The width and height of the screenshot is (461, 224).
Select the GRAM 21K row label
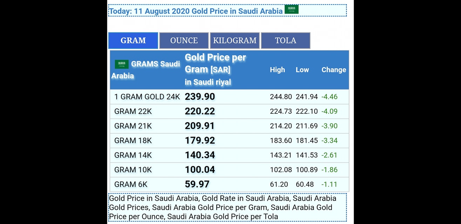tap(133, 126)
